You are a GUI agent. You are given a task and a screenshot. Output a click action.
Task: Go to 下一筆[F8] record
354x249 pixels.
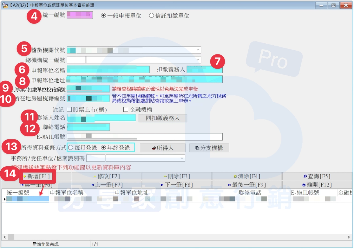coord(177,185)
